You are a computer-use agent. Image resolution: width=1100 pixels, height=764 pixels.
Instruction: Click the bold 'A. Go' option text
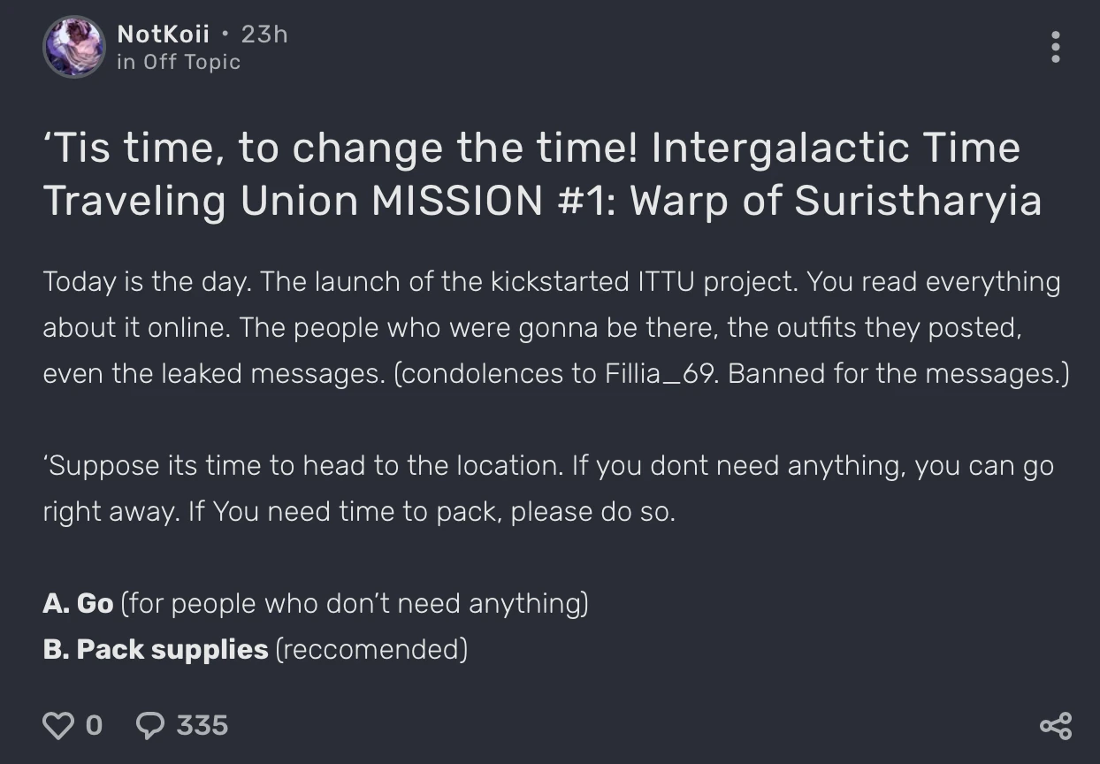click(78, 604)
